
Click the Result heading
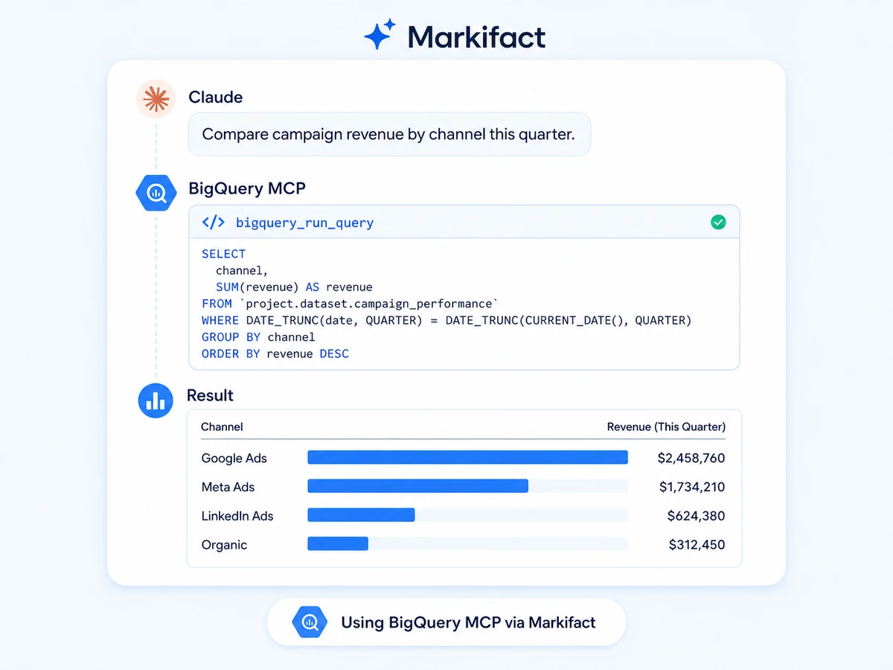tap(211, 395)
